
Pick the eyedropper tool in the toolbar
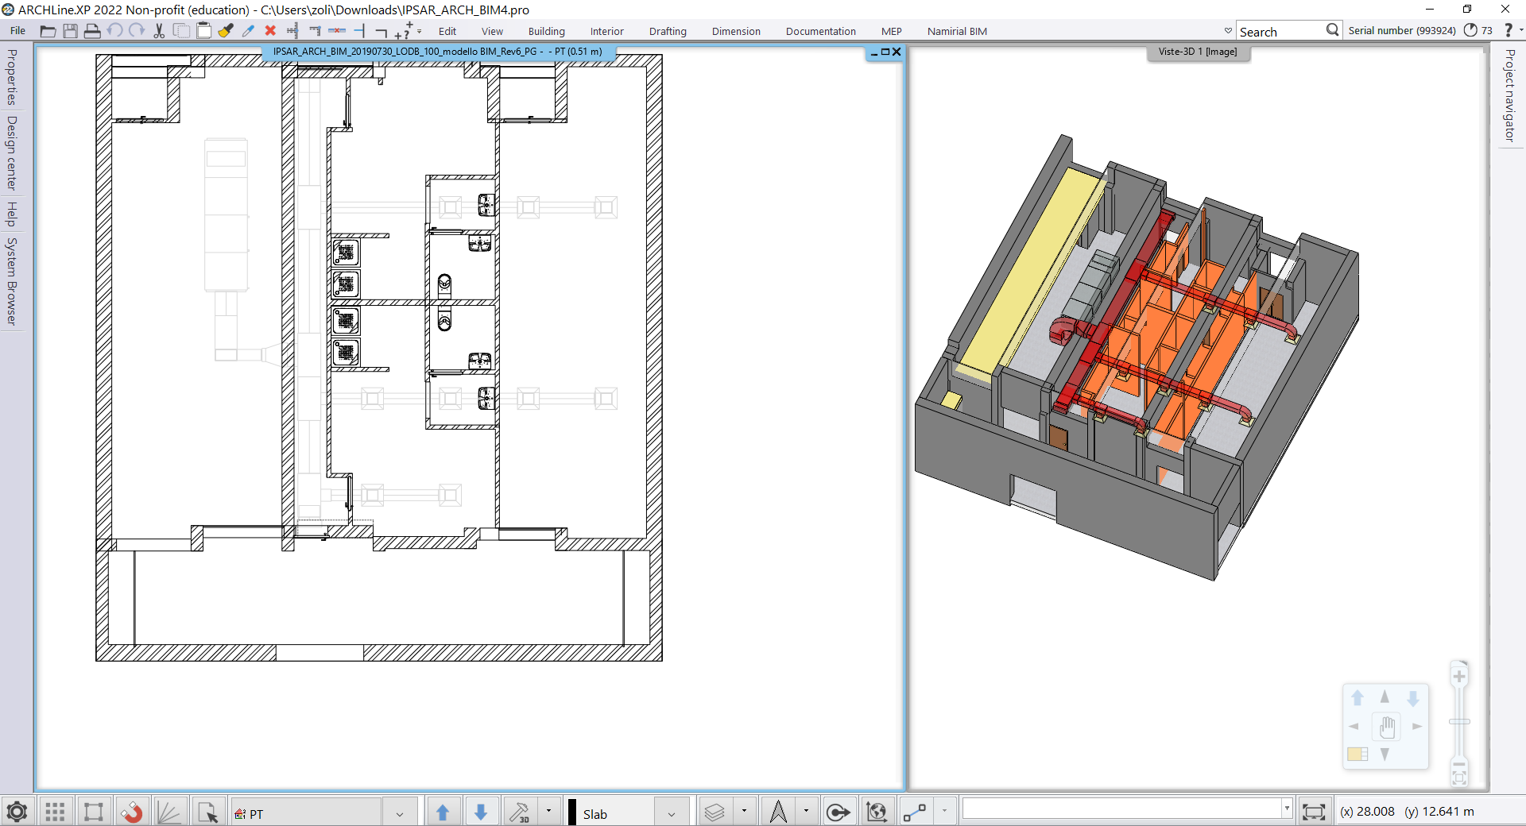click(248, 31)
